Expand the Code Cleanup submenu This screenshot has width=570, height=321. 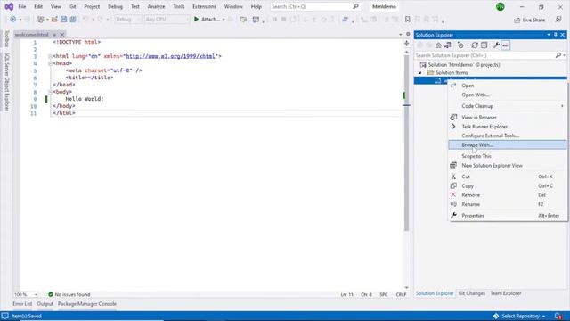pyautogui.click(x=508, y=106)
